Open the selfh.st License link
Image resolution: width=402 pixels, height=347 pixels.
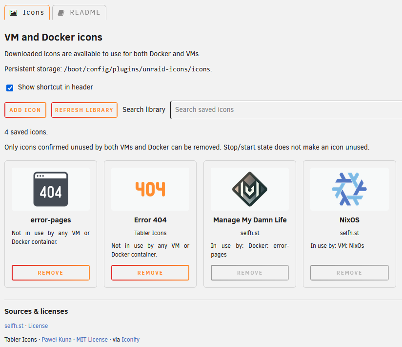point(38,325)
